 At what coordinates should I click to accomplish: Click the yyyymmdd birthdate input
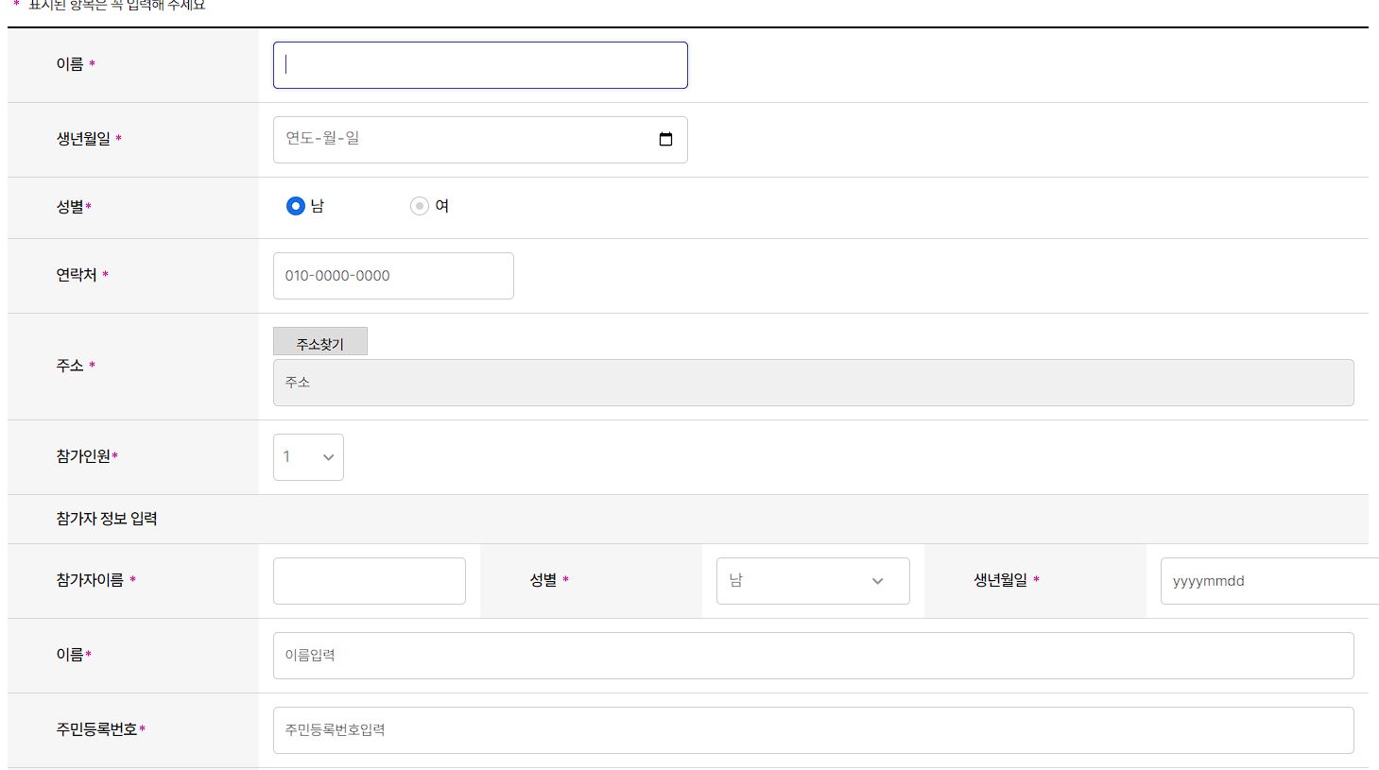pos(1269,581)
